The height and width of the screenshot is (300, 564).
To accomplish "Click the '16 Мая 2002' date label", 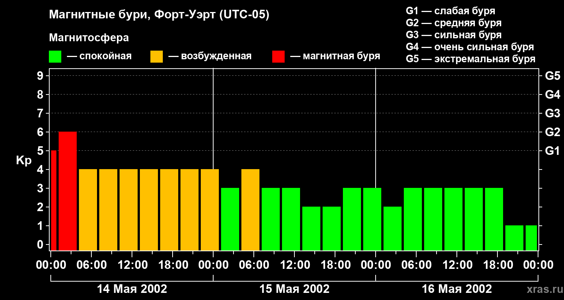I will coord(457,289).
